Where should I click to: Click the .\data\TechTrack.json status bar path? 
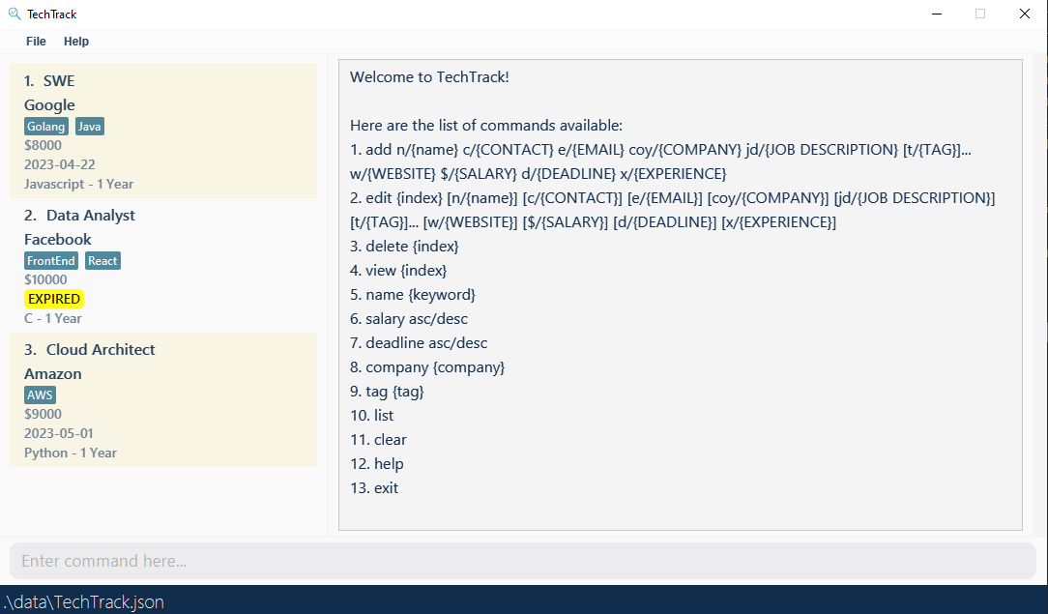83,601
